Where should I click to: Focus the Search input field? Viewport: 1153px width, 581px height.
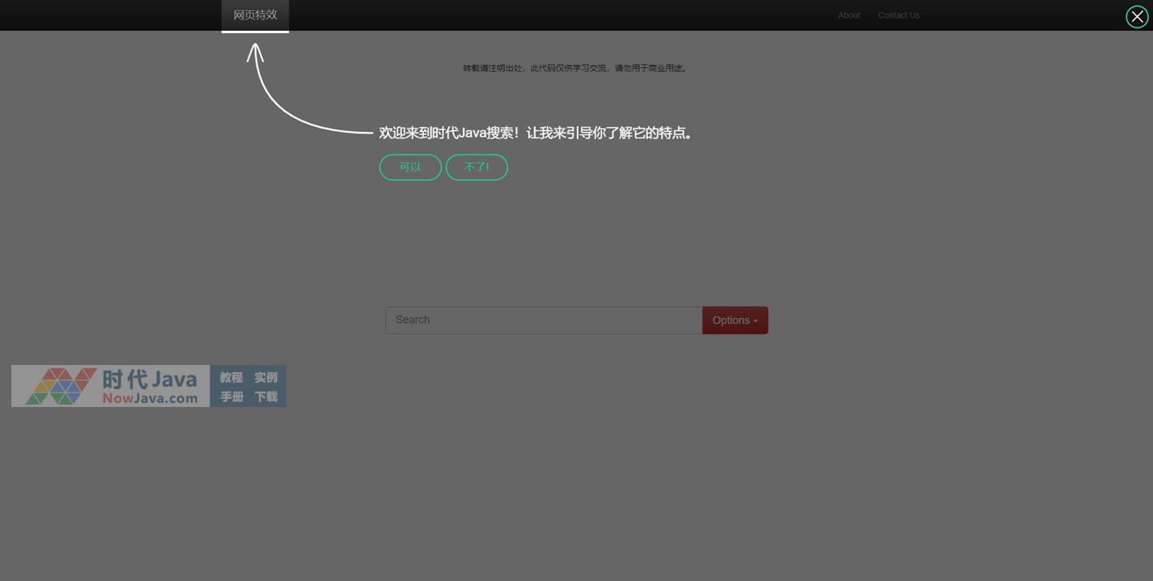543,320
